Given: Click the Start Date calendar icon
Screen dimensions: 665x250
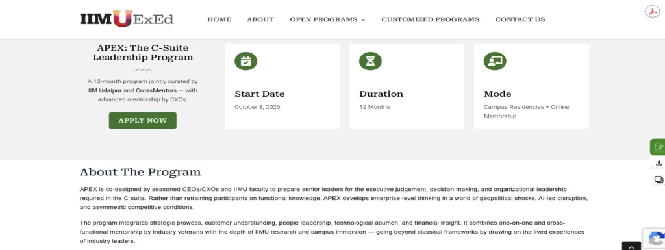Looking at the screenshot, I should (246, 62).
